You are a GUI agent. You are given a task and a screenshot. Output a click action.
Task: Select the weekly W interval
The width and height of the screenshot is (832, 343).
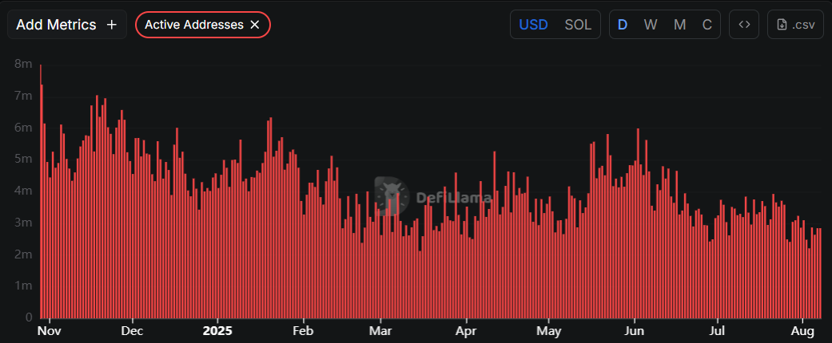[651, 25]
